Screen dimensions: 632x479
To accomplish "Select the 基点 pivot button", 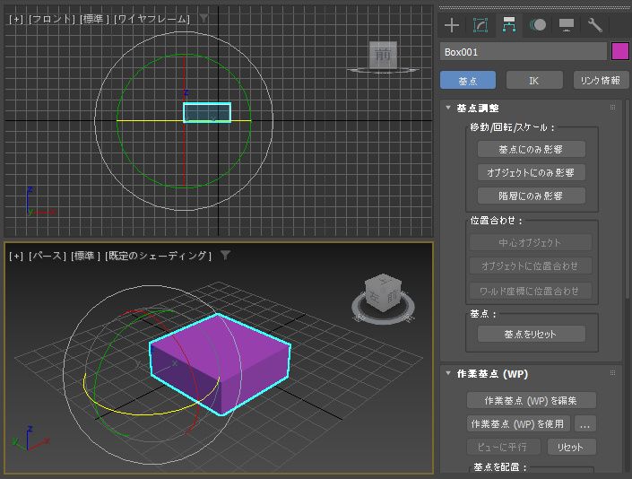I will tap(468, 80).
